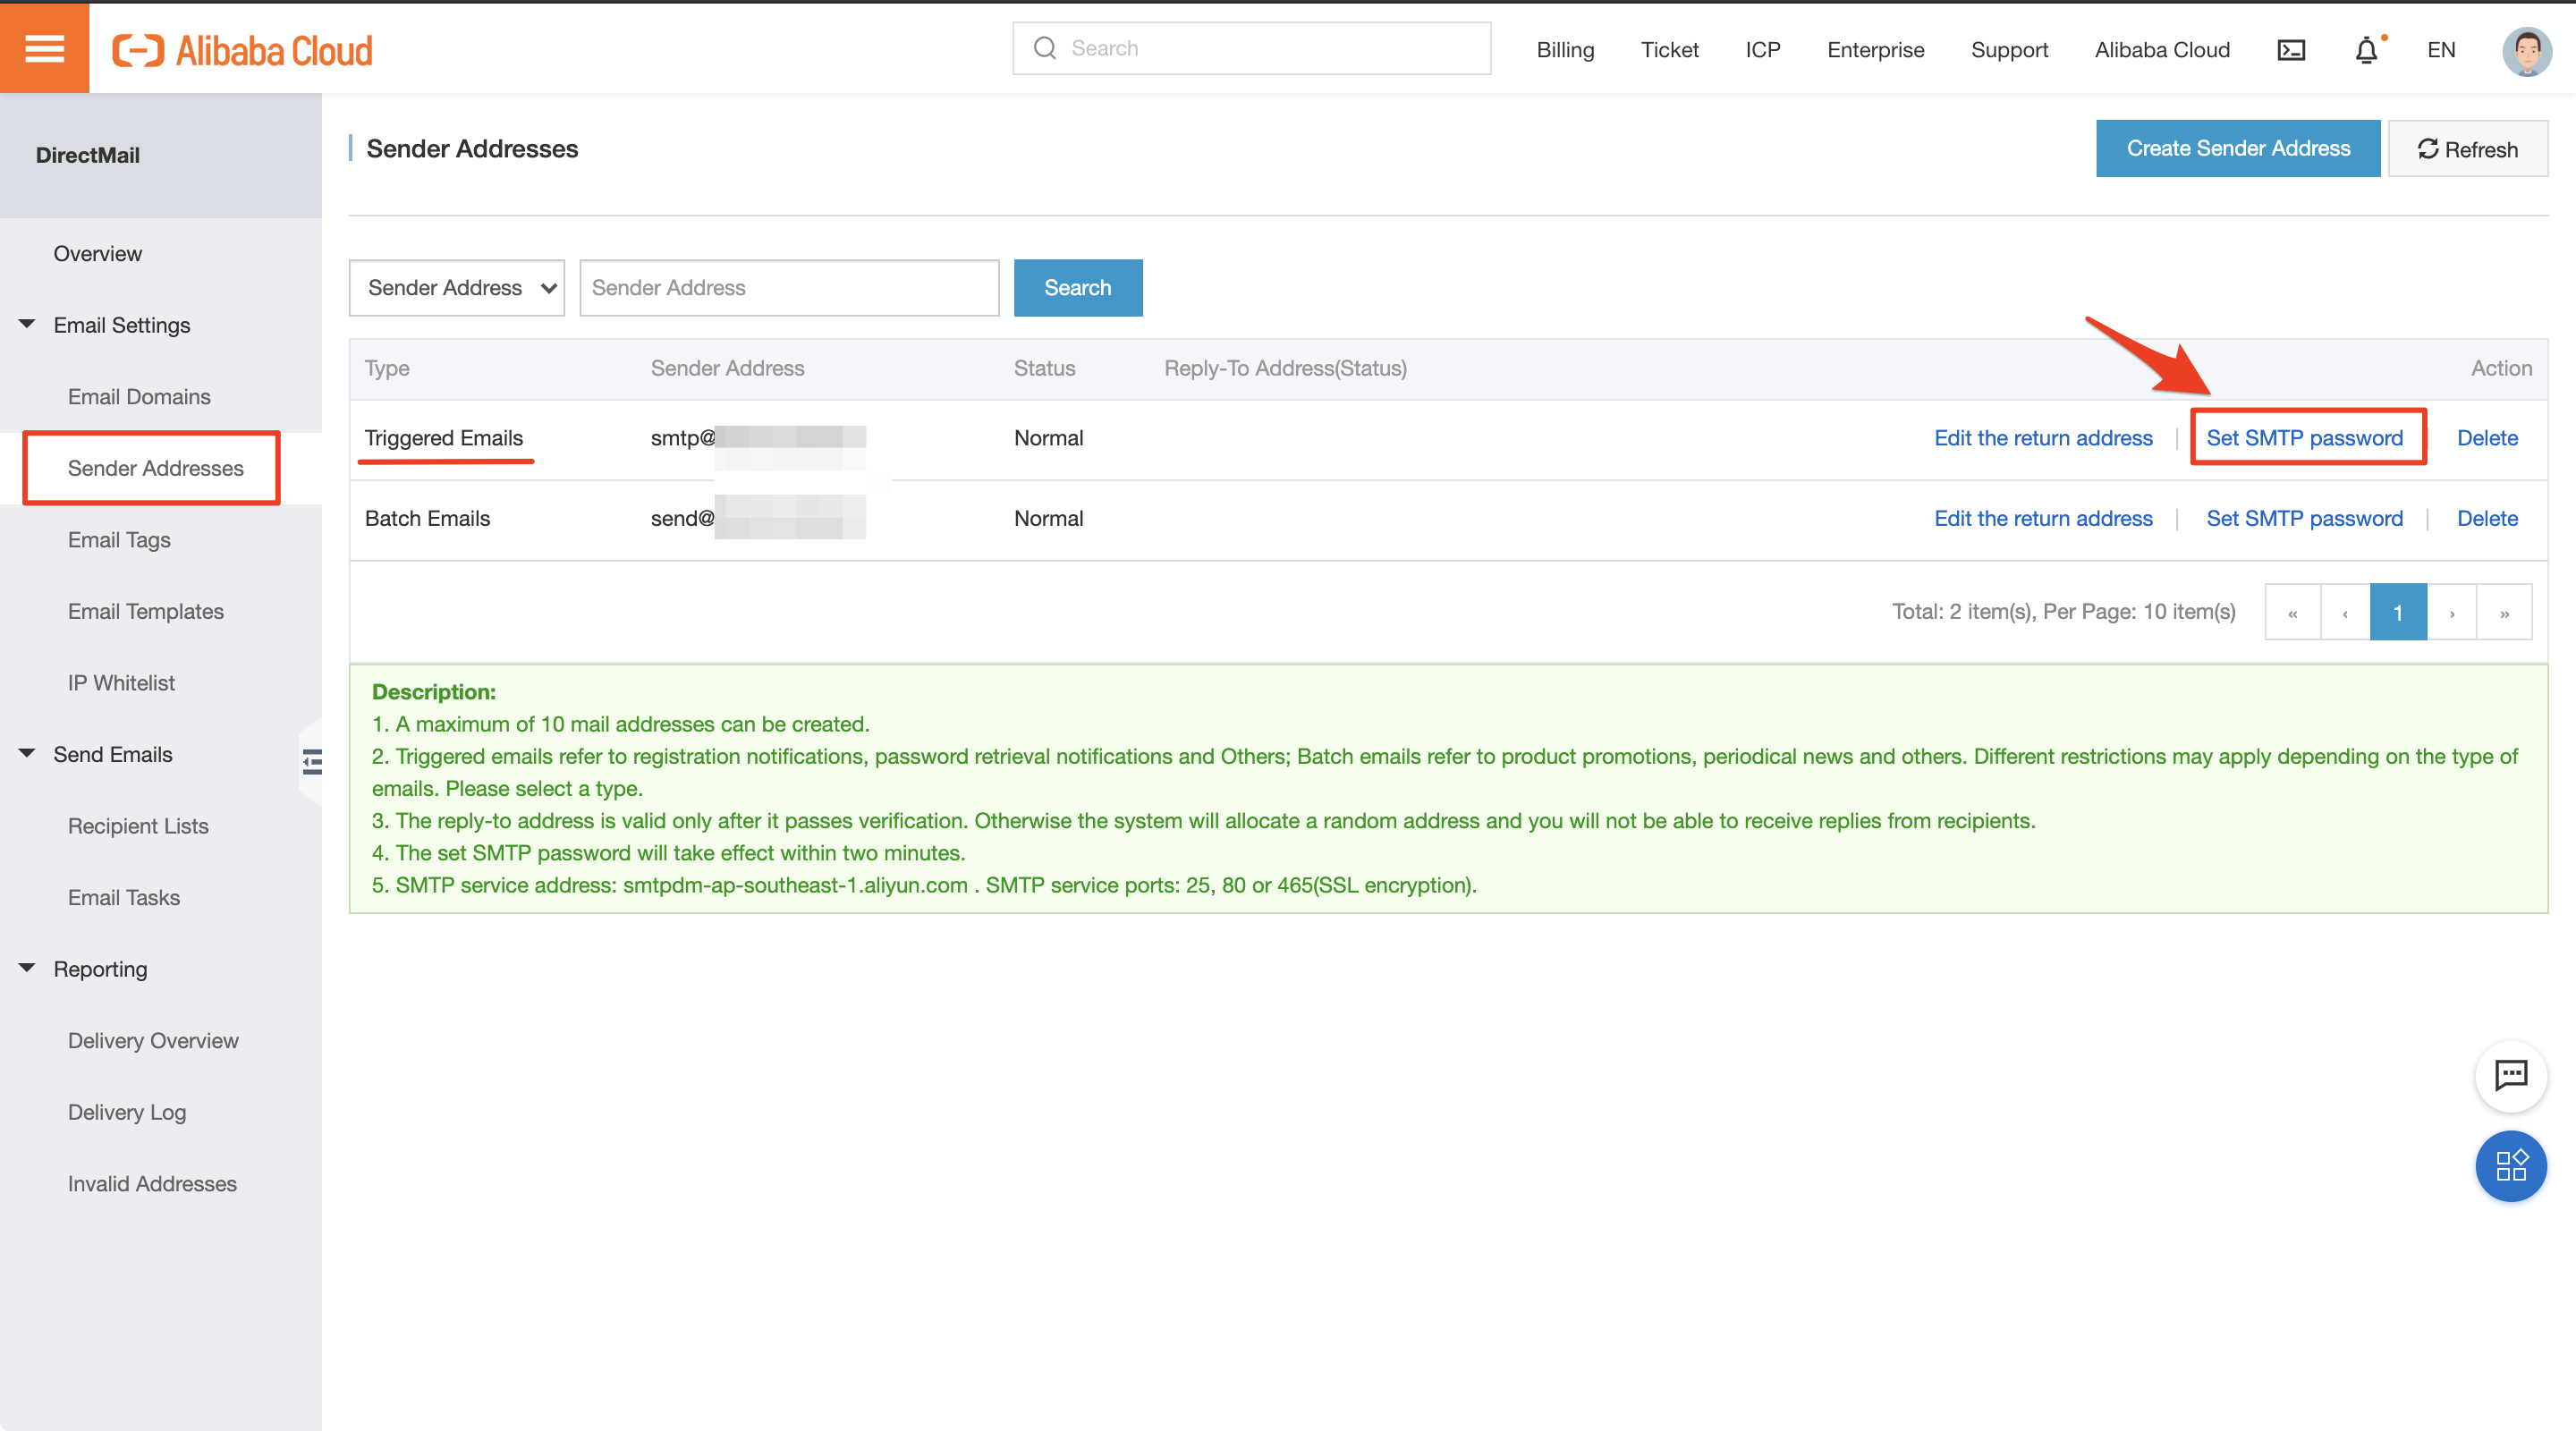This screenshot has height=1431, width=2576.
Task: Click the Create Sender Address button
Action: click(2238, 149)
